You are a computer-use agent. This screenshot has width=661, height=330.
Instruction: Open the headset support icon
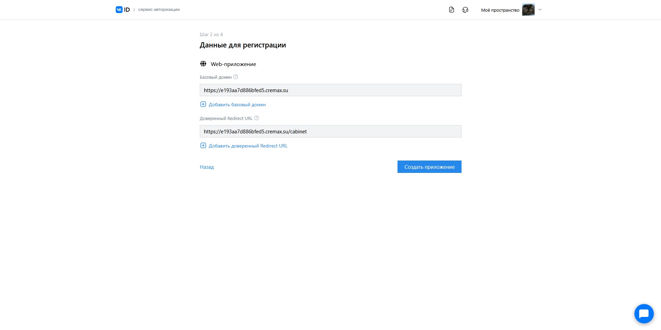pyautogui.click(x=465, y=10)
